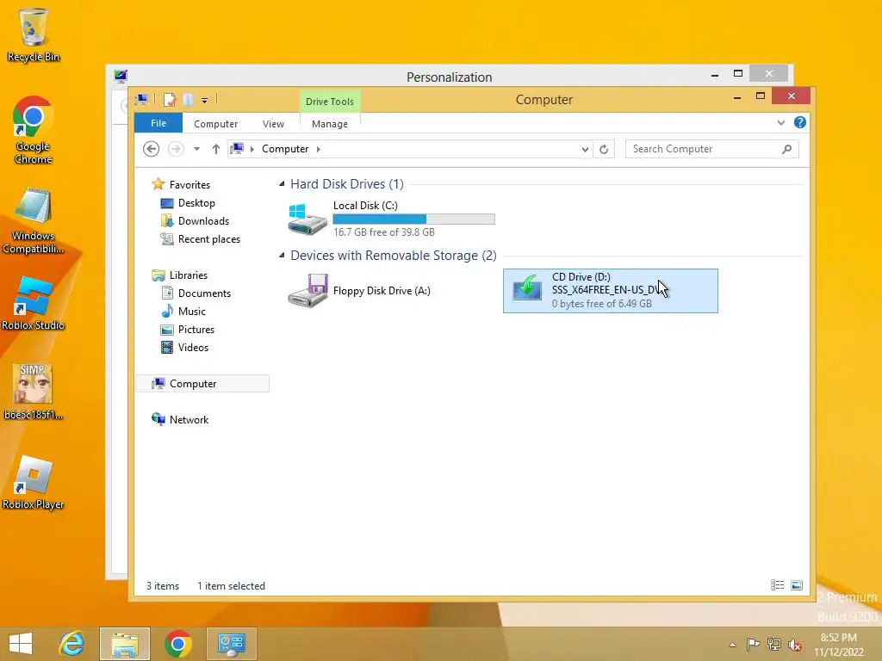This screenshot has width=882, height=661.
Task: Click the '16.7 GB free of 39.8 GB' text
Action: 383,232
